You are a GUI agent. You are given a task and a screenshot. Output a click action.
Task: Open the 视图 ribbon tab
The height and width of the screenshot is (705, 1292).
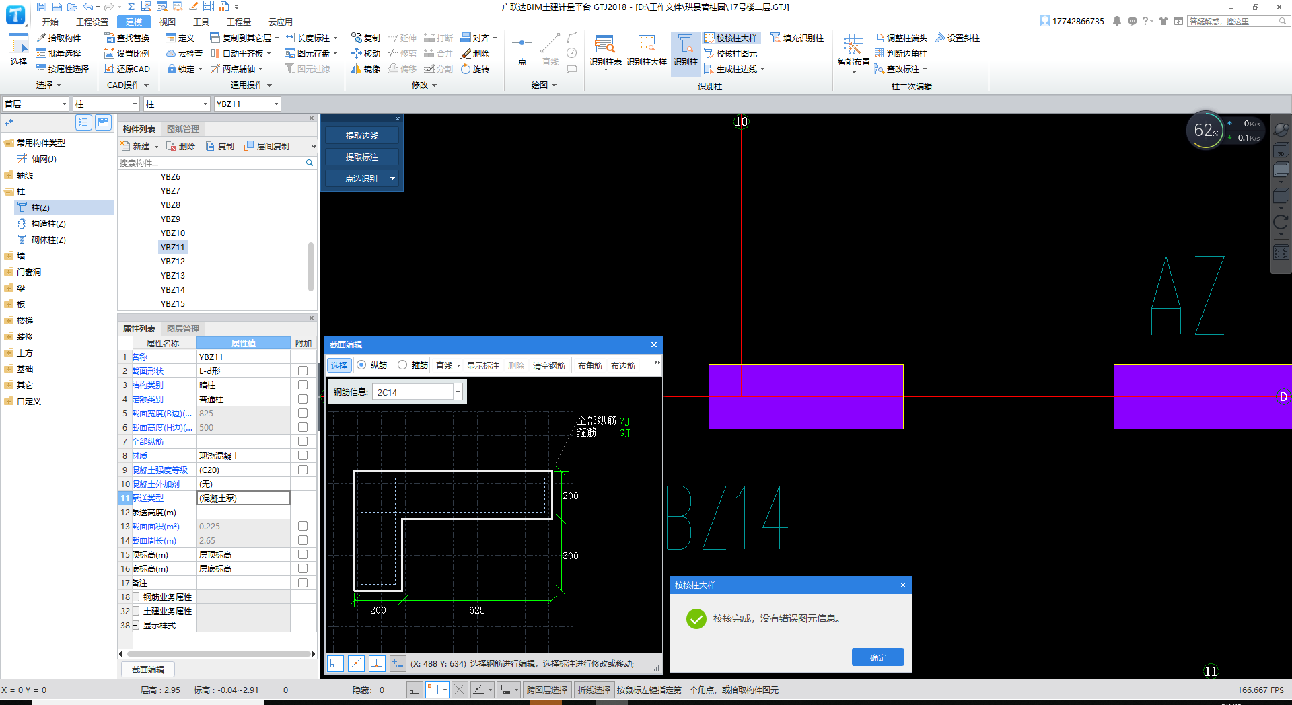(x=168, y=22)
